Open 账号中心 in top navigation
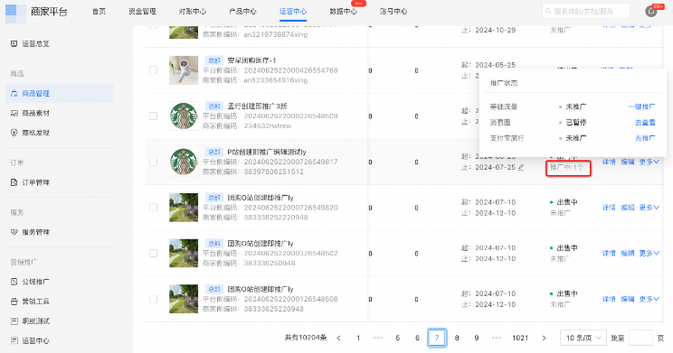673x353 pixels. pos(393,12)
